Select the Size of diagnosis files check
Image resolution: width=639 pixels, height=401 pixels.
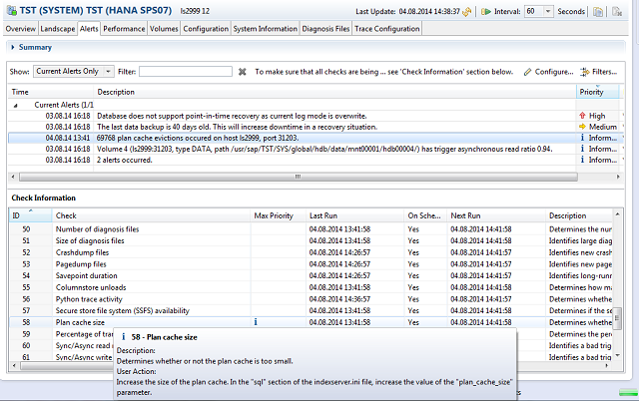pyautogui.click(x=311, y=240)
